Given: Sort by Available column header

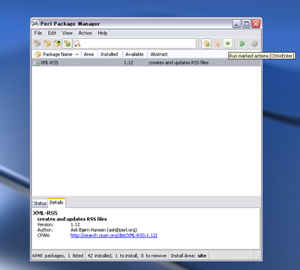Looking at the screenshot, I should pos(134,54).
